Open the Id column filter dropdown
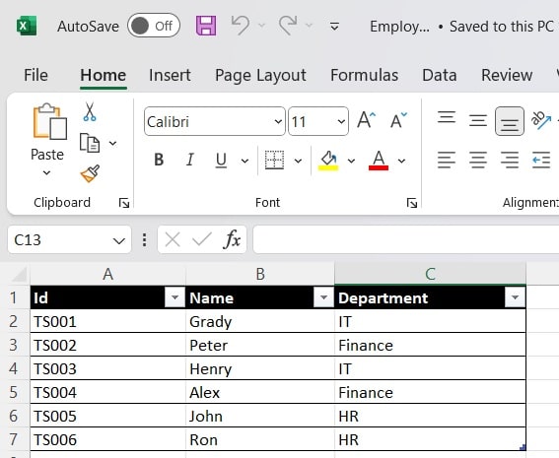559x458 pixels. (175, 297)
